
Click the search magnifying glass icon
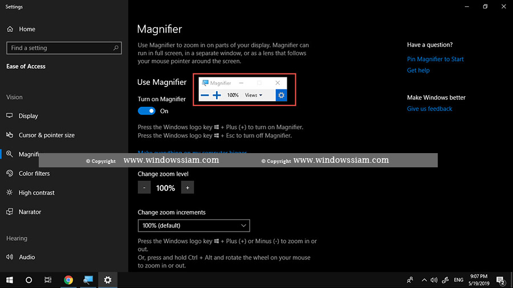[x=116, y=48]
